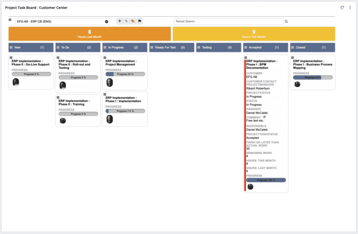Click the avatar on the Phase I Implementation card

point(109,119)
